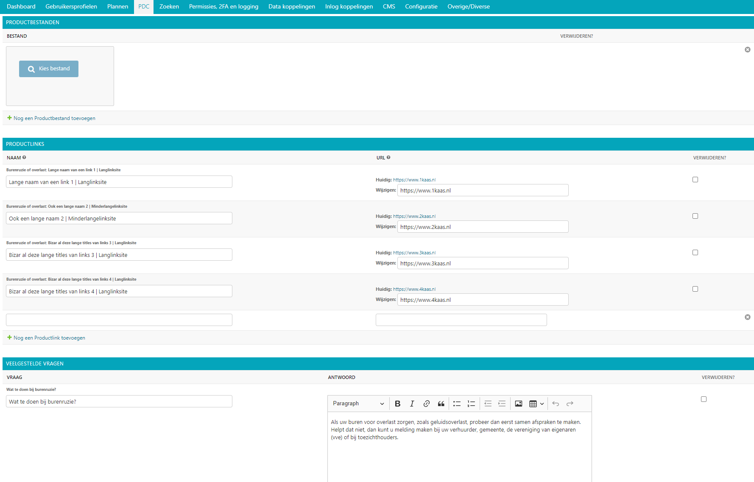Insert an image into the answer
This screenshot has width=754, height=482.
pos(518,404)
